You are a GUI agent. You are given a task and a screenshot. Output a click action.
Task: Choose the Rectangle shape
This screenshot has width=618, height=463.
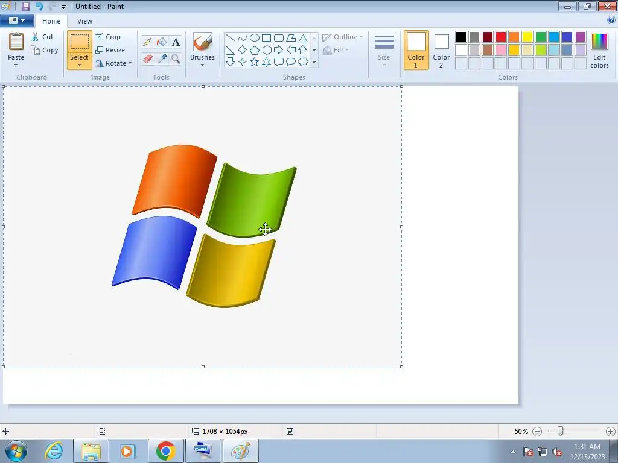point(266,38)
